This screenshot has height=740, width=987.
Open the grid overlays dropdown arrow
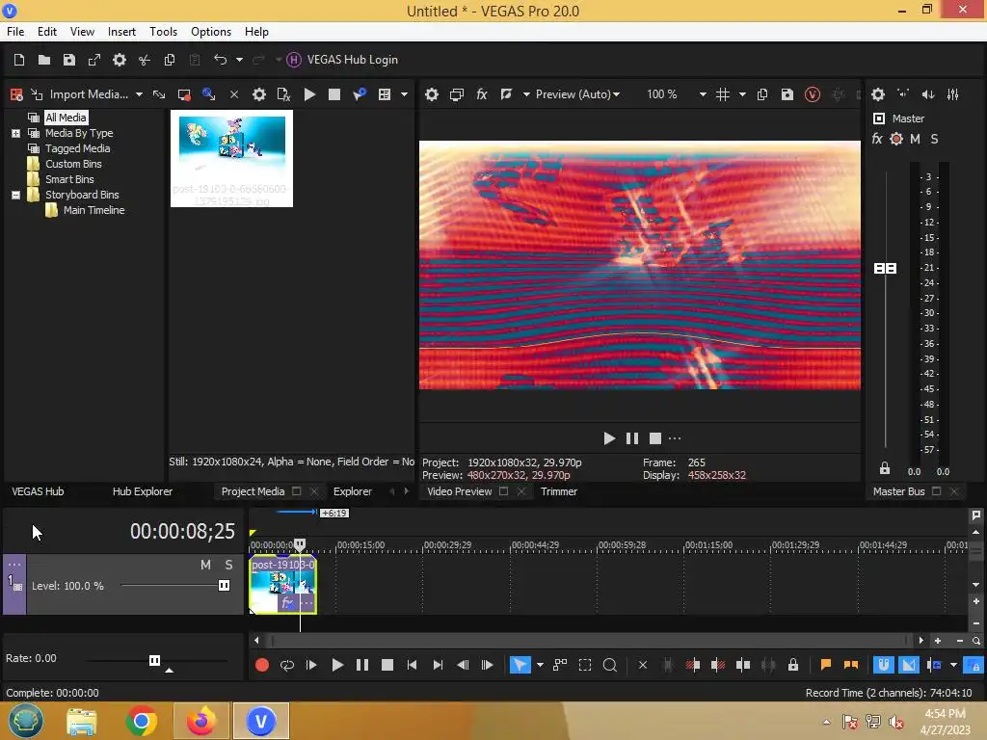click(x=742, y=94)
